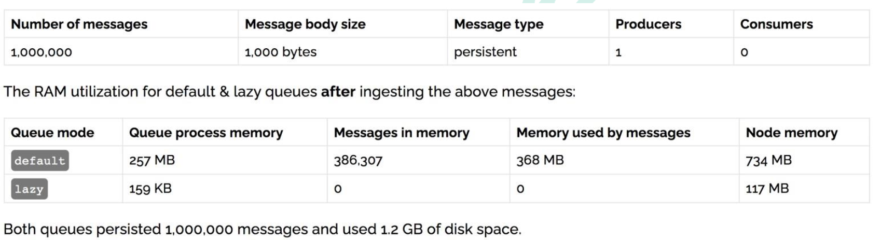Click the 159 KB cell

click(x=150, y=189)
